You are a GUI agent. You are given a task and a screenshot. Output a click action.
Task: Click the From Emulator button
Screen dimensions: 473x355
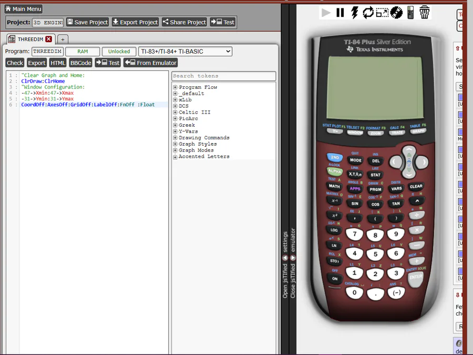[x=150, y=63]
